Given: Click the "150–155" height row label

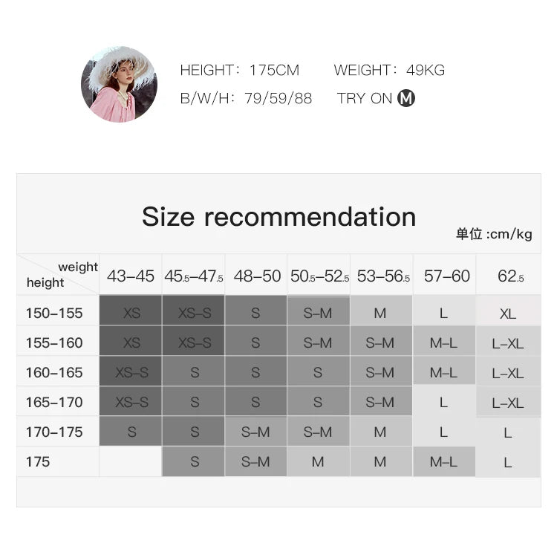Looking at the screenshot, I should point(54,314).
